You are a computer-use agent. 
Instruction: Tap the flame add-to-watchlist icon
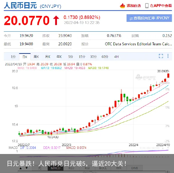pyautogui.click(x=122, y=6)
